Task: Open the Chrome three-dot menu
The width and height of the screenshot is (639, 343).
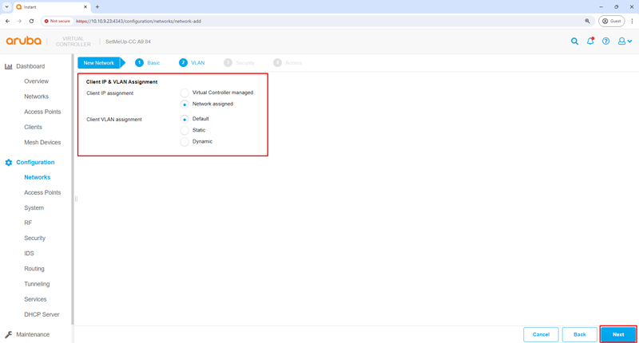Action: pyautogui.click(x=632, y=22)
